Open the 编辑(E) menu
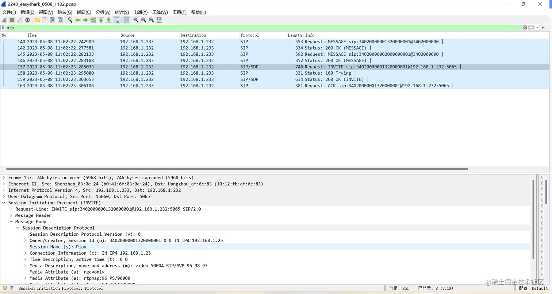Image resolution: width=552 pixels, height=294 pixels. click(x=27, y=12)
